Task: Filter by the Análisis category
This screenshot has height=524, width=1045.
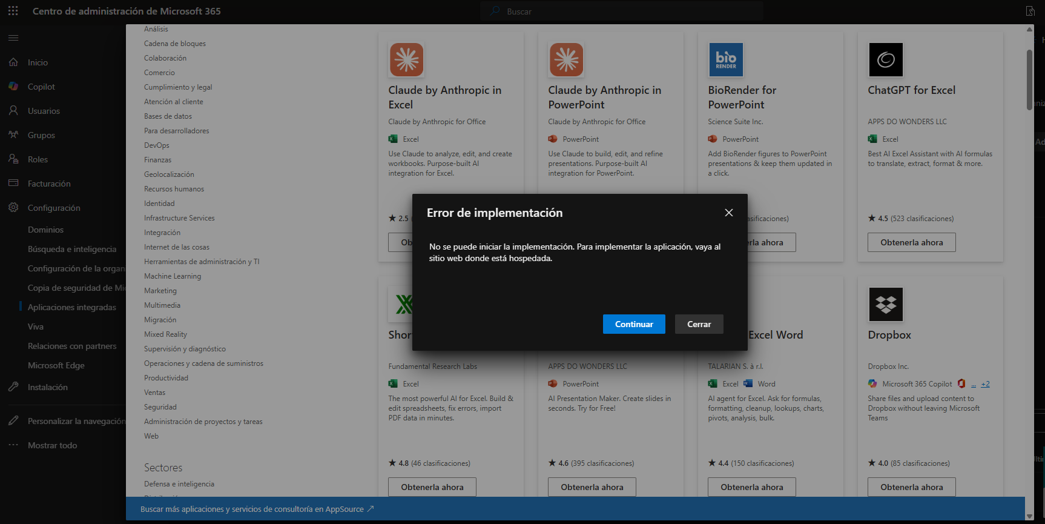Action: [x=156, y=29]
